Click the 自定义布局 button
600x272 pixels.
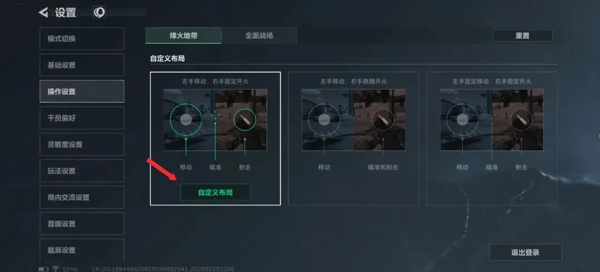[216, 192]
